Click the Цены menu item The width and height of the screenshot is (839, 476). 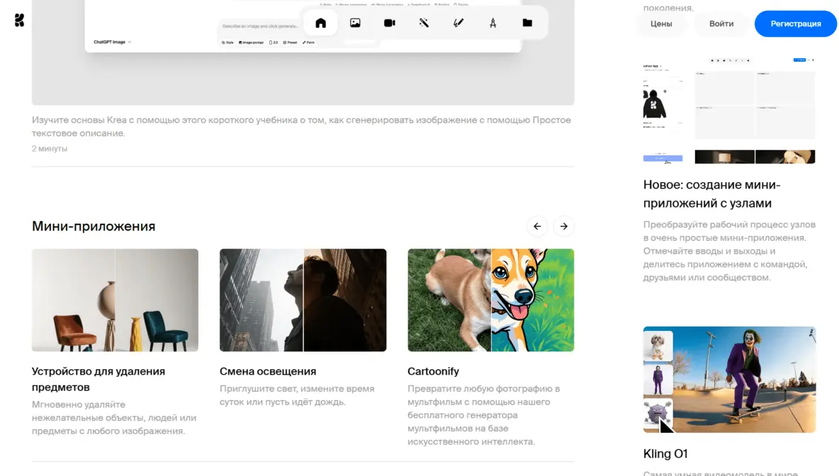(x=661, y=23)
